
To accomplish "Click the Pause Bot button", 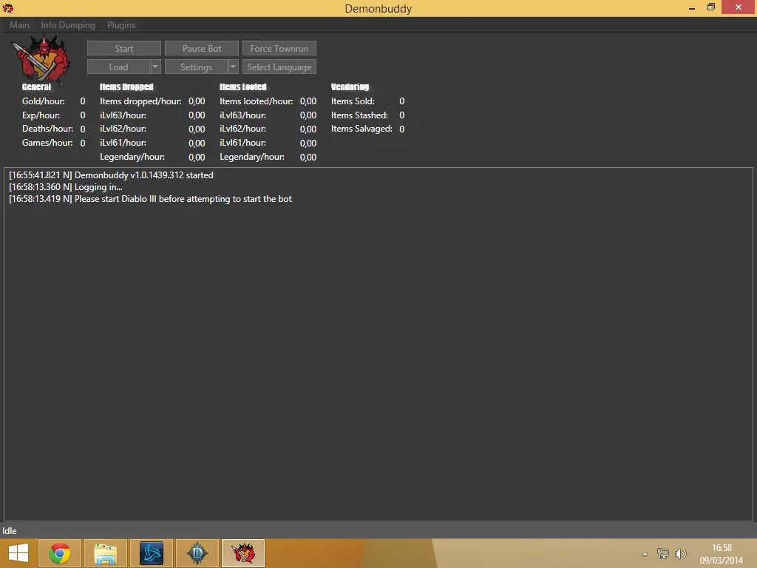I will (202, 49).
